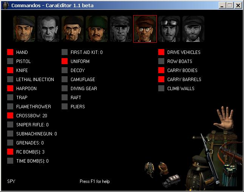The height and width of the screenshot is (192, 244).
Task: Click the TIME BOMB(S): 0 label
Action: [x=32, y=161]
